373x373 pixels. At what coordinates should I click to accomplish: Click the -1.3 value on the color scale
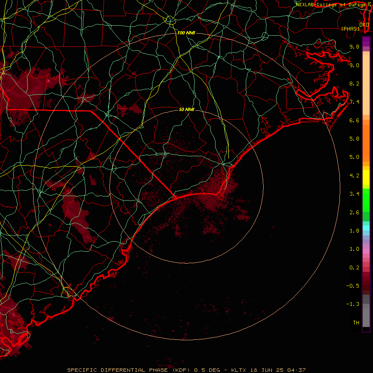(353, 304)
